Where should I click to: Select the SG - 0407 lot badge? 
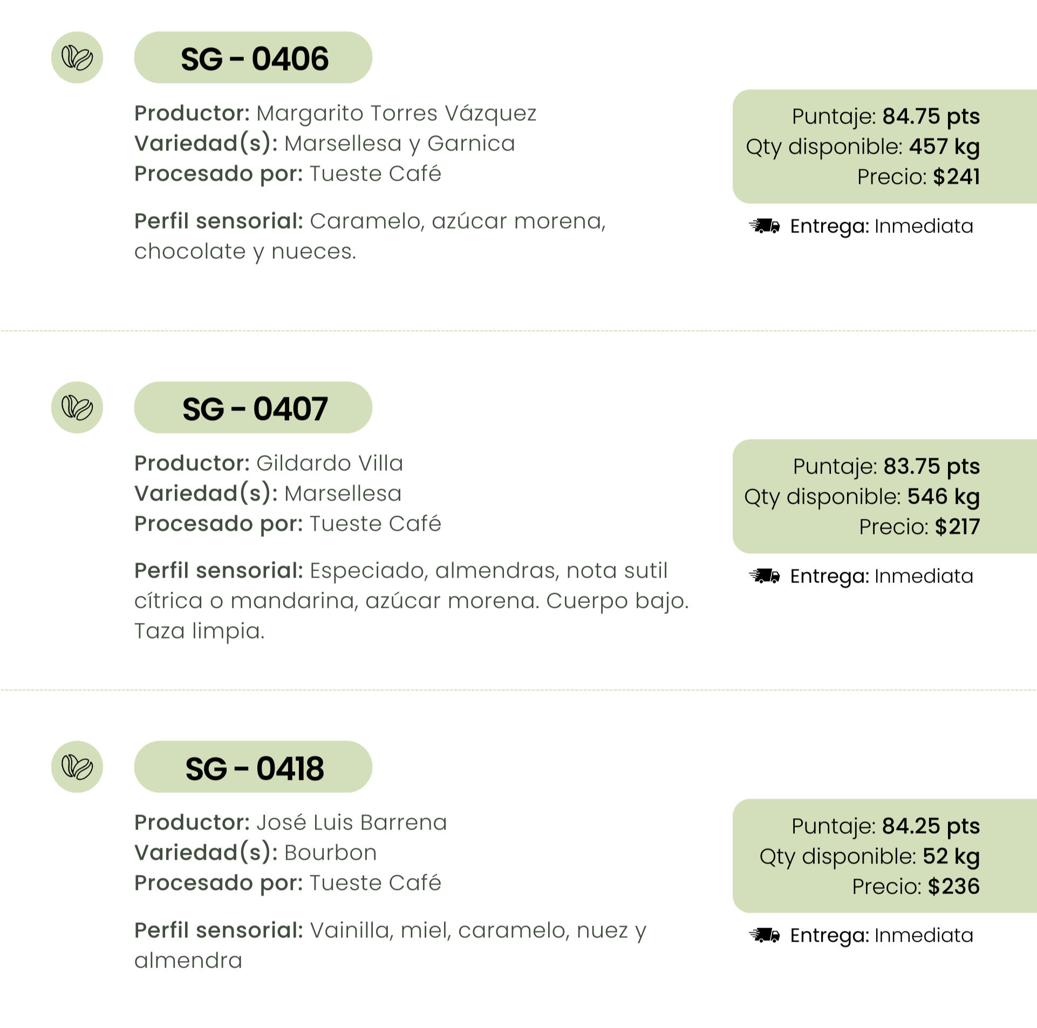point(253,408)
